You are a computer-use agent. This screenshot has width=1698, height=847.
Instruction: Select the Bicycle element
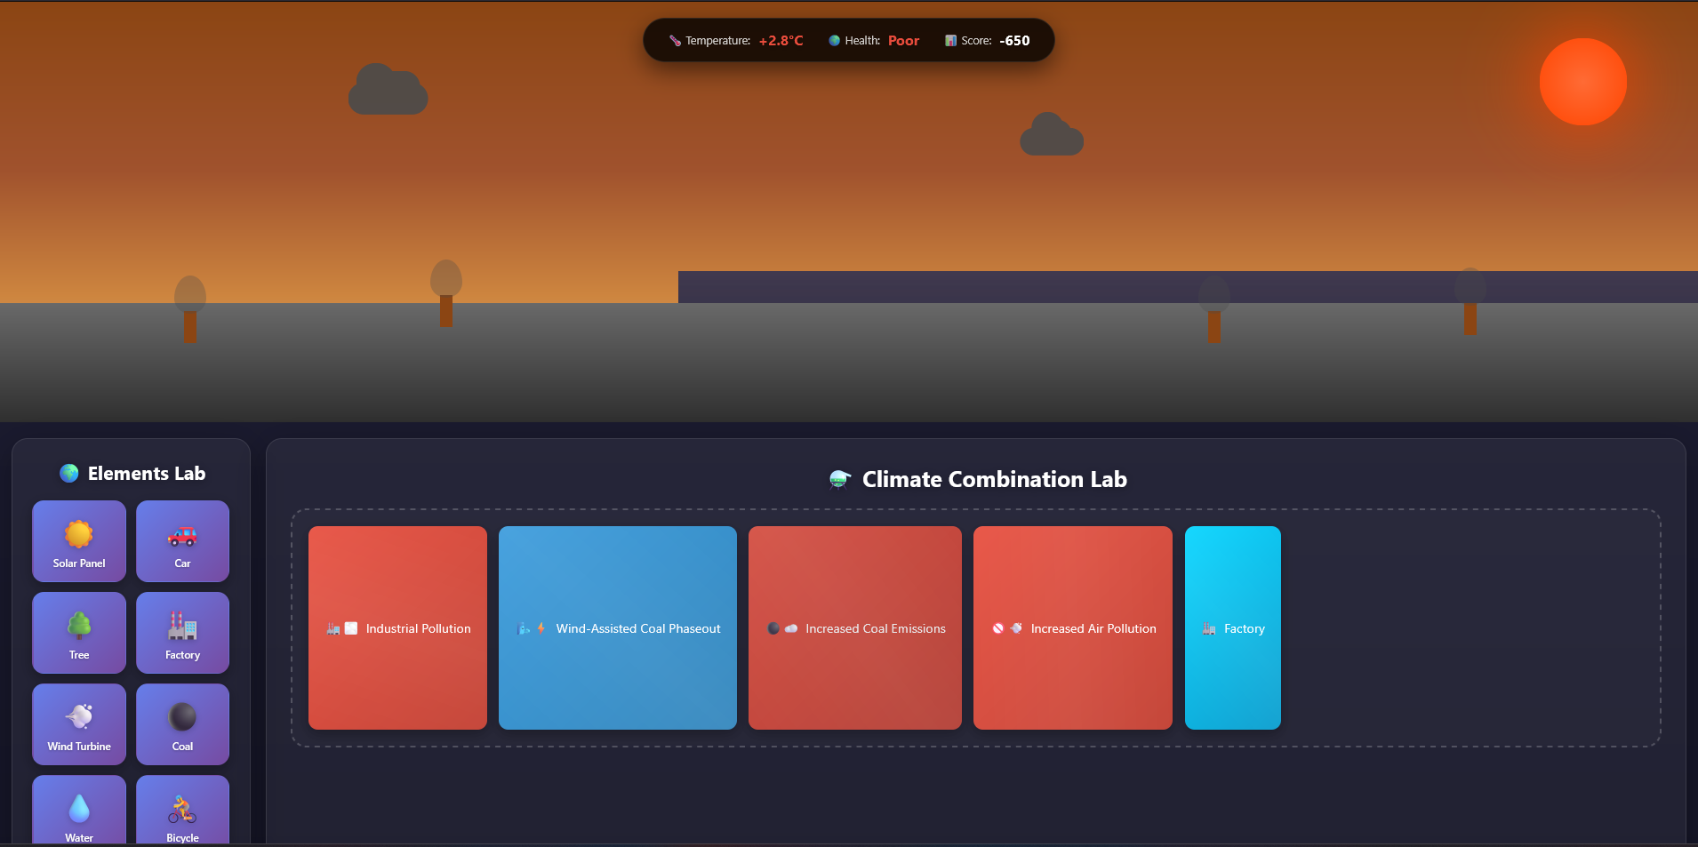coord(182,809)
